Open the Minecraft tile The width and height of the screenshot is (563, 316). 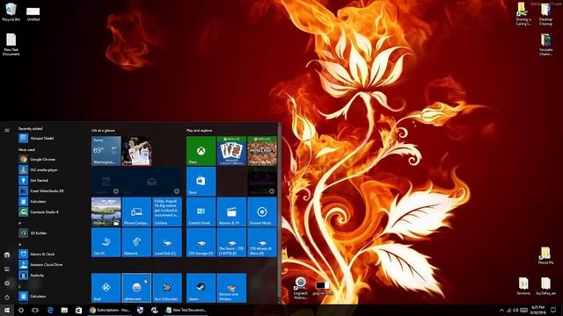click(x=262, y=151)
